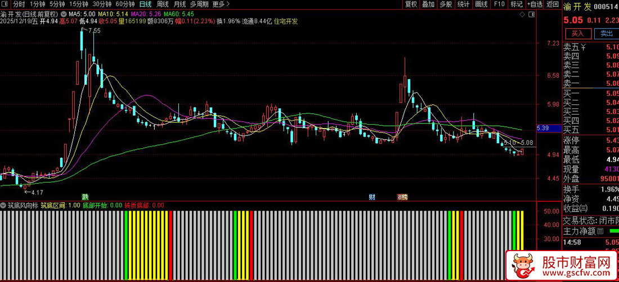This screenshot has height=282, width=619.
Task: Click the 筑底区间: 1.00 indicator value
Action: coord(60,205)
